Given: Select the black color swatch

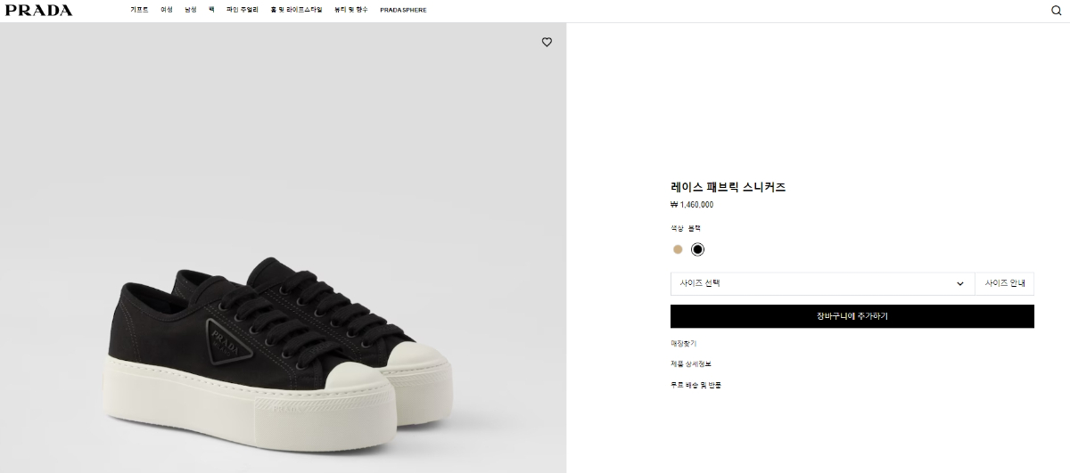Looking at the screenshot, I should pyautogui.click(x=697, y=249).
